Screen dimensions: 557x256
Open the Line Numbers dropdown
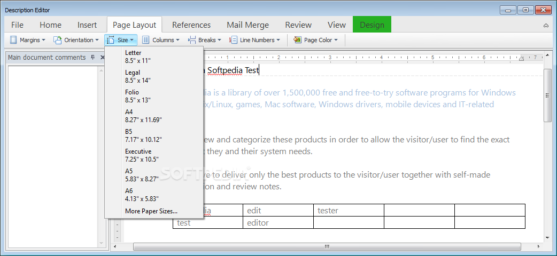tap(254, 40)
